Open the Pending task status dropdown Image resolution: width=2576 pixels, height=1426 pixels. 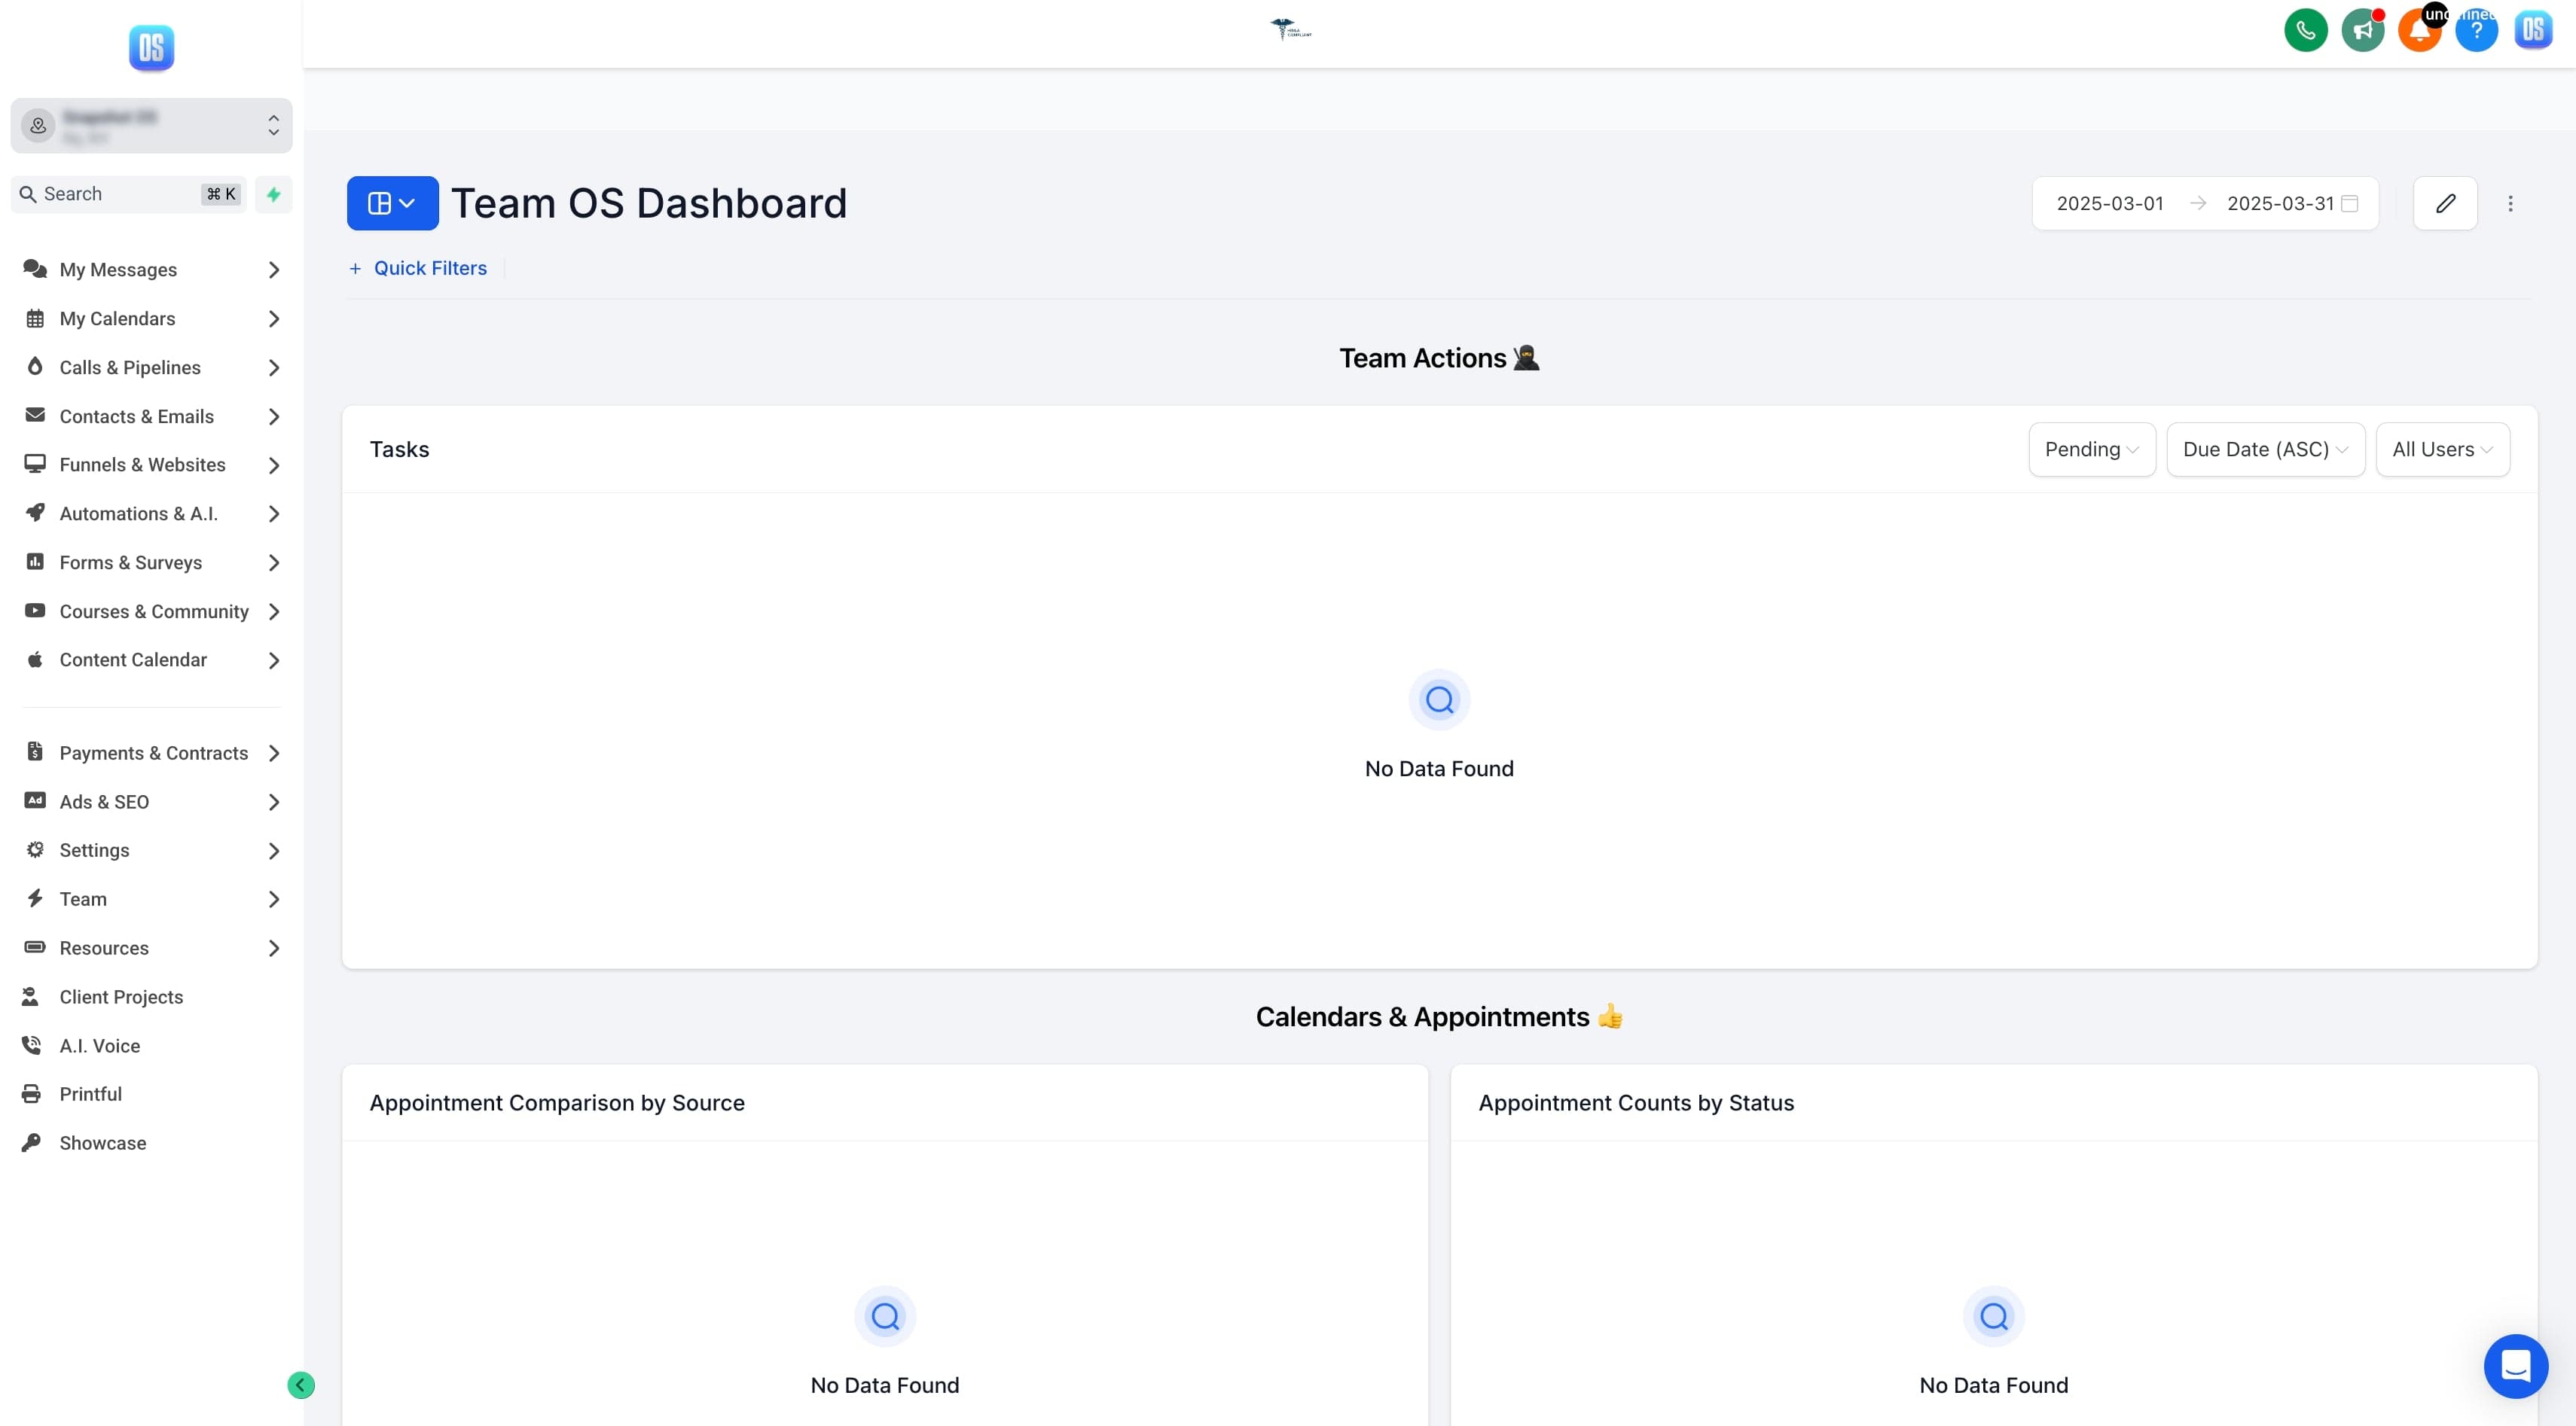[2091, 449]
